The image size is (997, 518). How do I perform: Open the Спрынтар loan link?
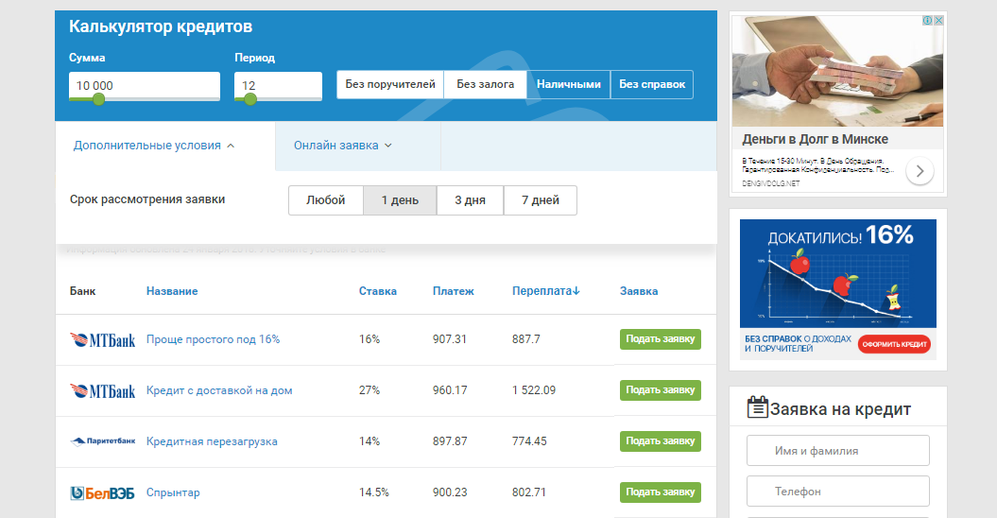(x=173, y=492)
